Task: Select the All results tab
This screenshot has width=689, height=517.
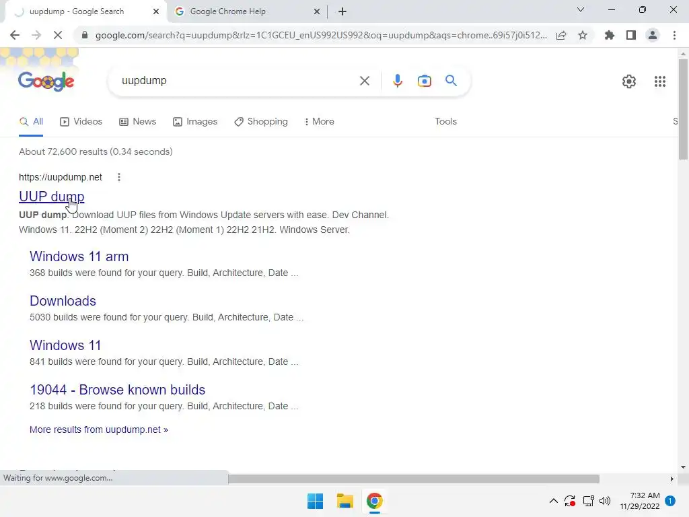Action: pyautogui.click(x=31, y=122)
